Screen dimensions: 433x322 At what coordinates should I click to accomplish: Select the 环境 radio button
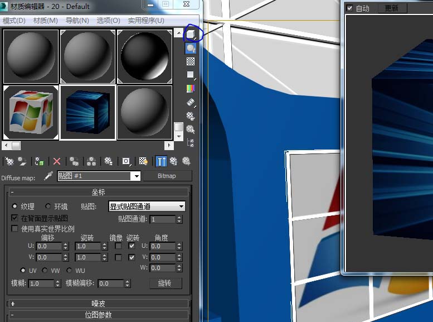48,206
